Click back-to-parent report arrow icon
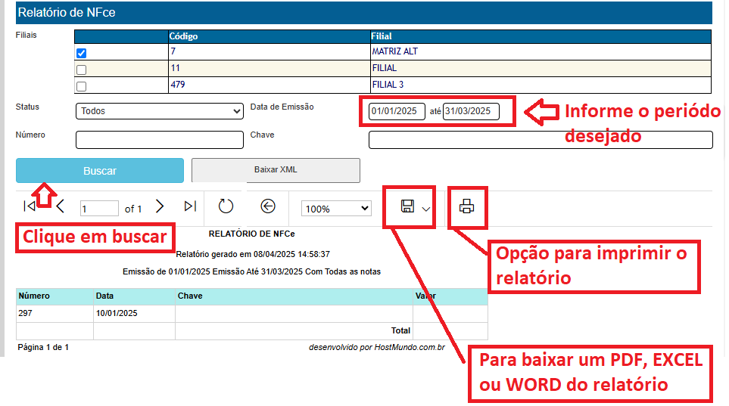 267,206
